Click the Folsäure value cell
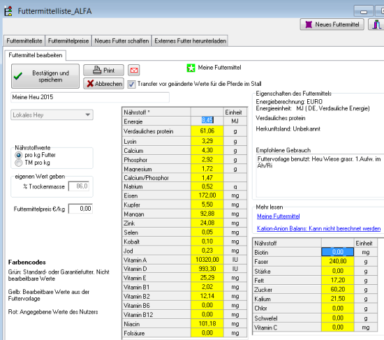The height and width of the screenshot is (340, 384). pos(207,333)
